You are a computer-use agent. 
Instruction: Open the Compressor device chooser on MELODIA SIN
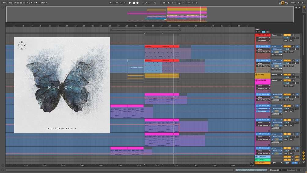tap(263, 38)
